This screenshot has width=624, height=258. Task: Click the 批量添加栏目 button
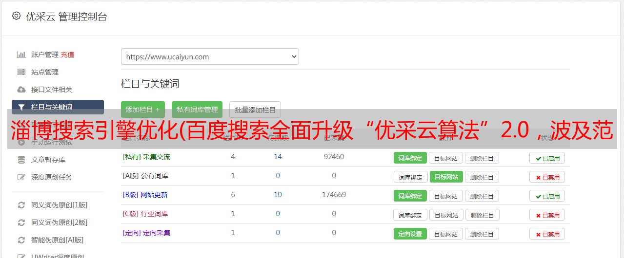255,110
